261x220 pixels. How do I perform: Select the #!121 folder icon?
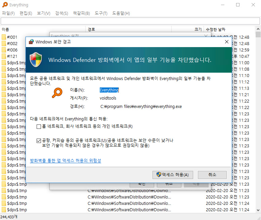point(4,56)
